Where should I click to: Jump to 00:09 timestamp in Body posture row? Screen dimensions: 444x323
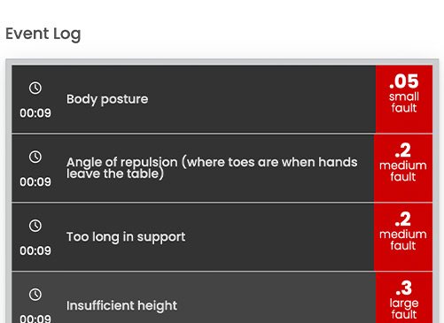[x=35, y=113]
